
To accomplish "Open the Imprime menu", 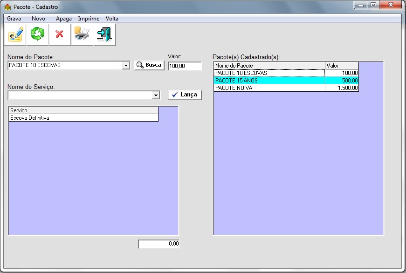I will click(x=89, y=19).
